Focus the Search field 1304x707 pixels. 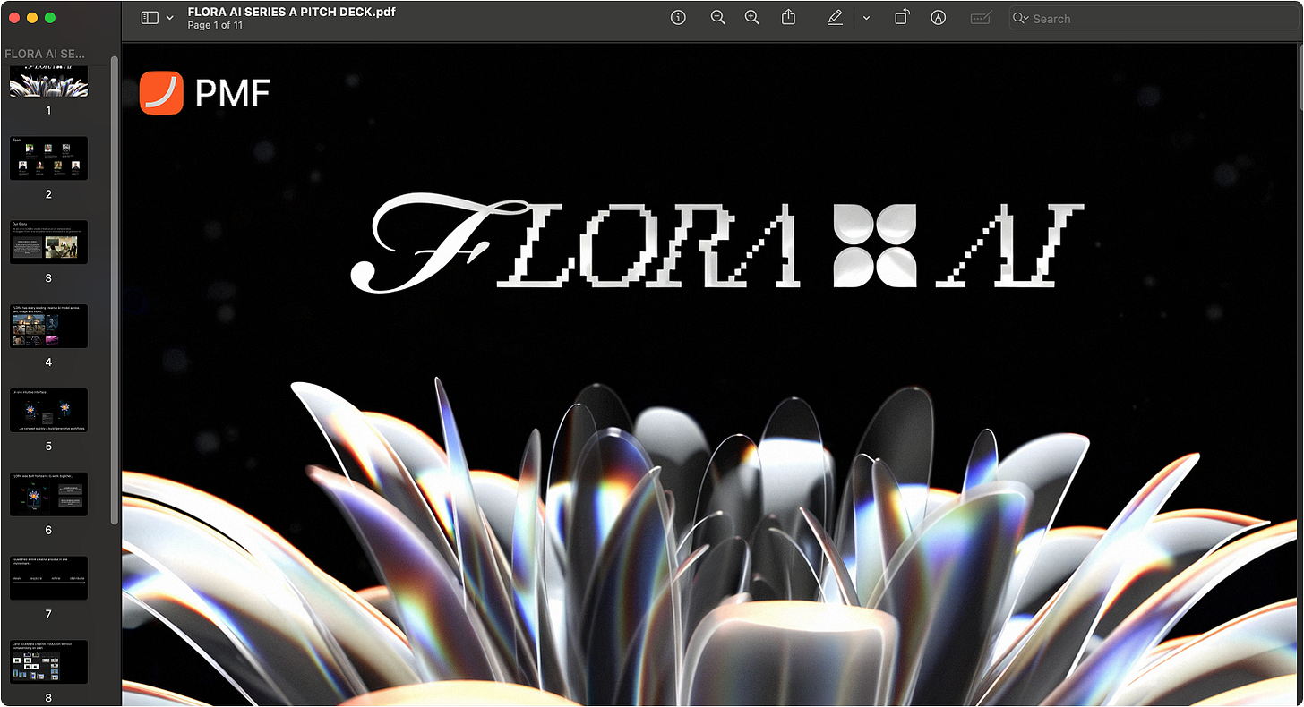pyautogui.click(x=1155, y=19)
